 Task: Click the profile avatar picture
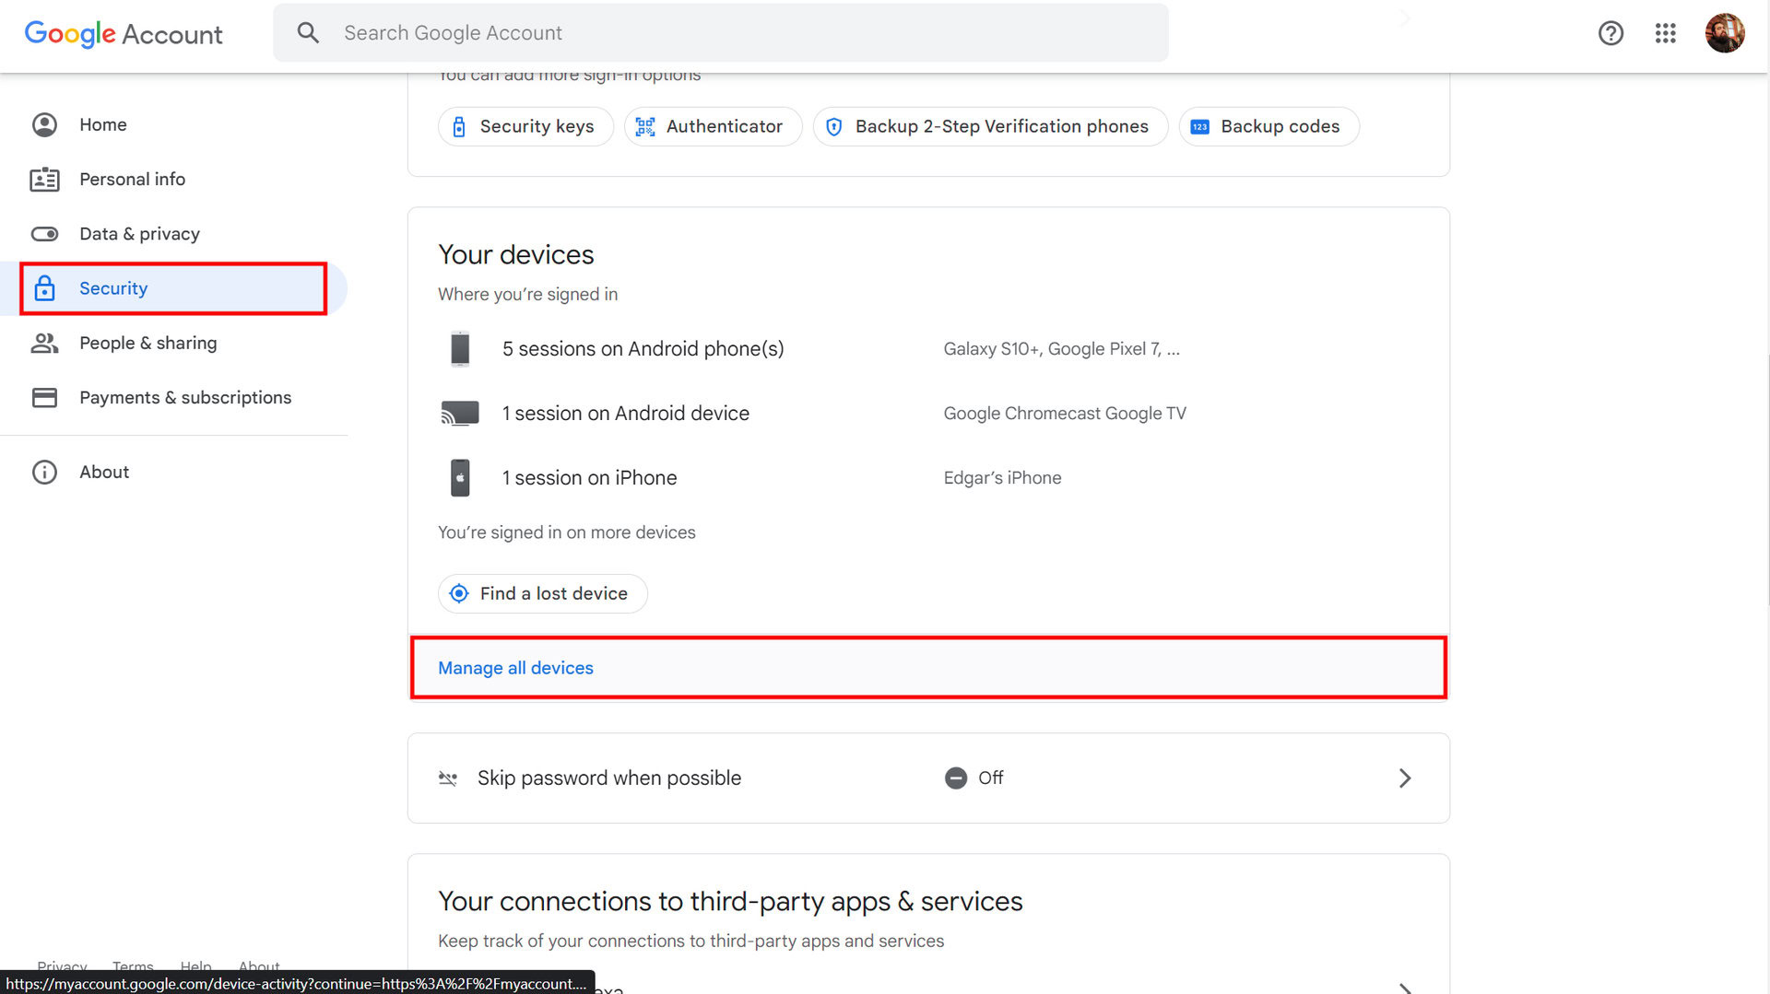[1724, 33]
